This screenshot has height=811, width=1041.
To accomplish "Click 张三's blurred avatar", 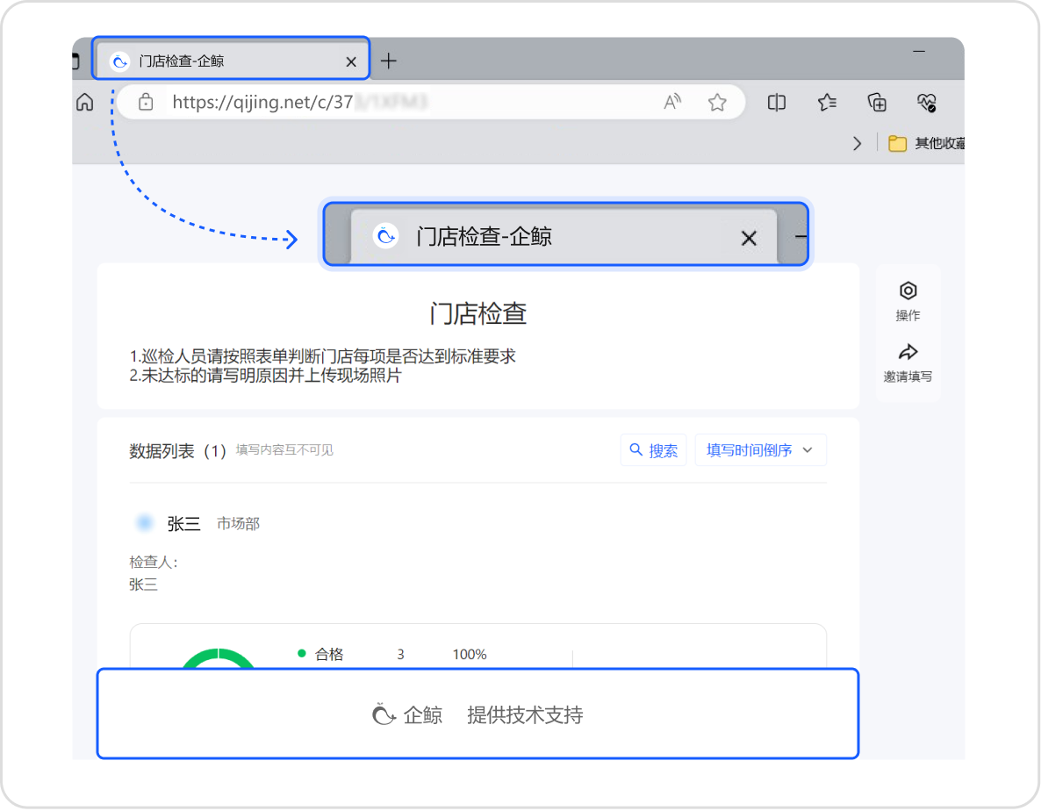I will [x=144, y=523].
